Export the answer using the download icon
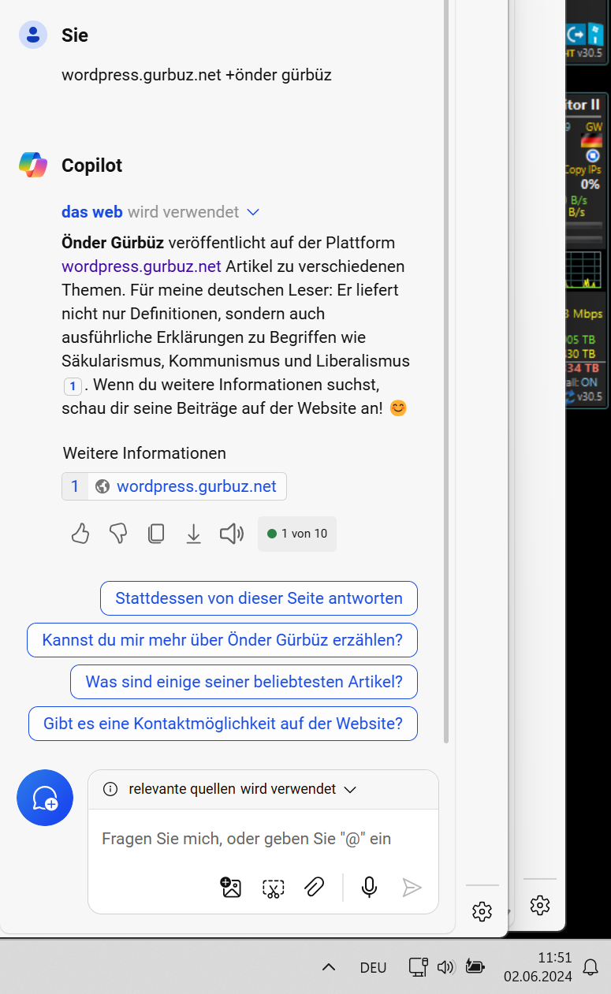 coord(194,534)
